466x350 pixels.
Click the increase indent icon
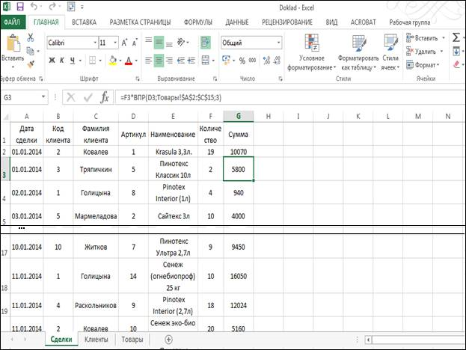point(191,61)
